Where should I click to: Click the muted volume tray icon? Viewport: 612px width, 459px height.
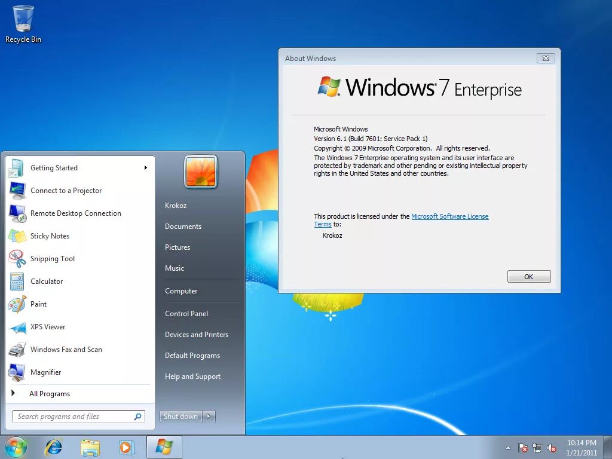pyautogui.click(x=552, y=448)
